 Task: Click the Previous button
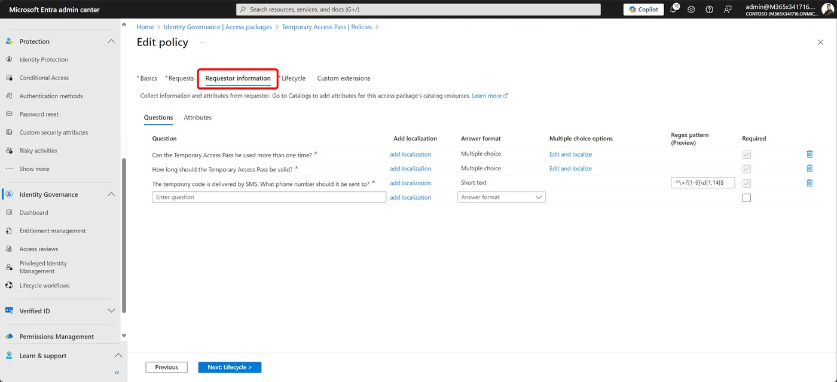click(166, 368)
